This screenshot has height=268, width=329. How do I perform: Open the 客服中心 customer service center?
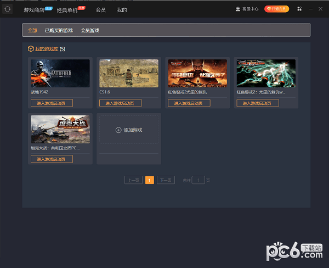248,9
